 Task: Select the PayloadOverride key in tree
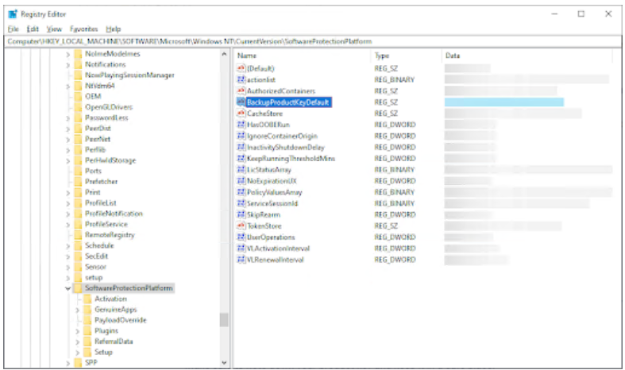click(117, 320)
